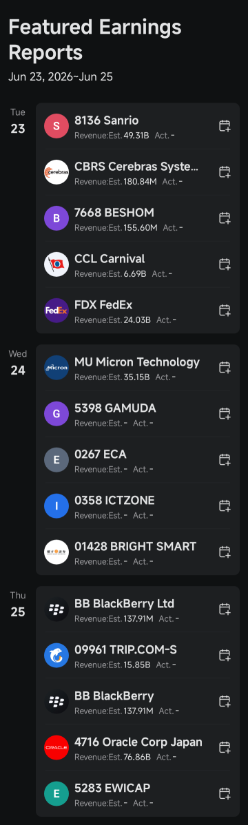
Task: Add Carnival earnings to calendar
Action: pos(225,264)
